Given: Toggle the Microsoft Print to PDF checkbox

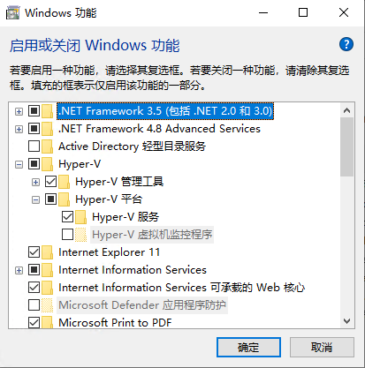Looking at the screenshot, I should 34,323.
